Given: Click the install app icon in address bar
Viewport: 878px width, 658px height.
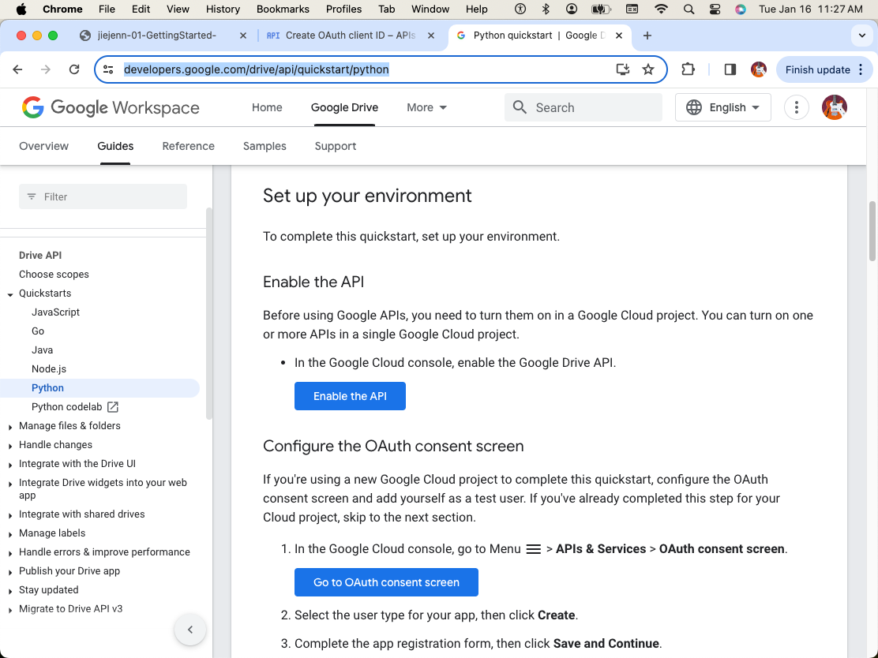Looking at the screenshot, I should point(623,69).
